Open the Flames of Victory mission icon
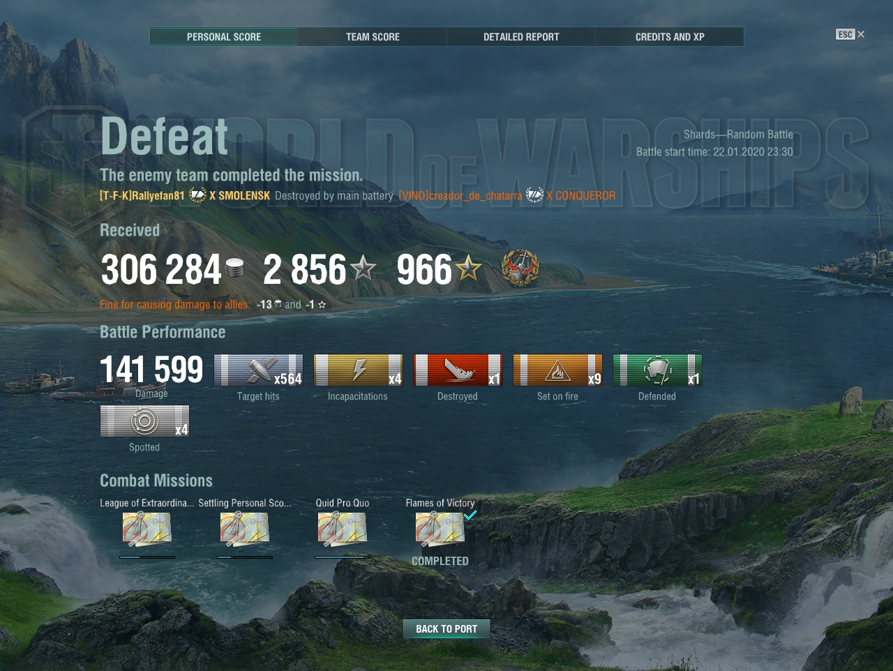Image resolution: width=893 pixels, height=671 pixels. click(x=440, y=529)
